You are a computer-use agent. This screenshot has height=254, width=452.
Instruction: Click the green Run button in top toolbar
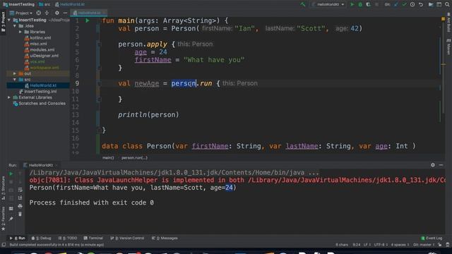[x=352, y=4]
